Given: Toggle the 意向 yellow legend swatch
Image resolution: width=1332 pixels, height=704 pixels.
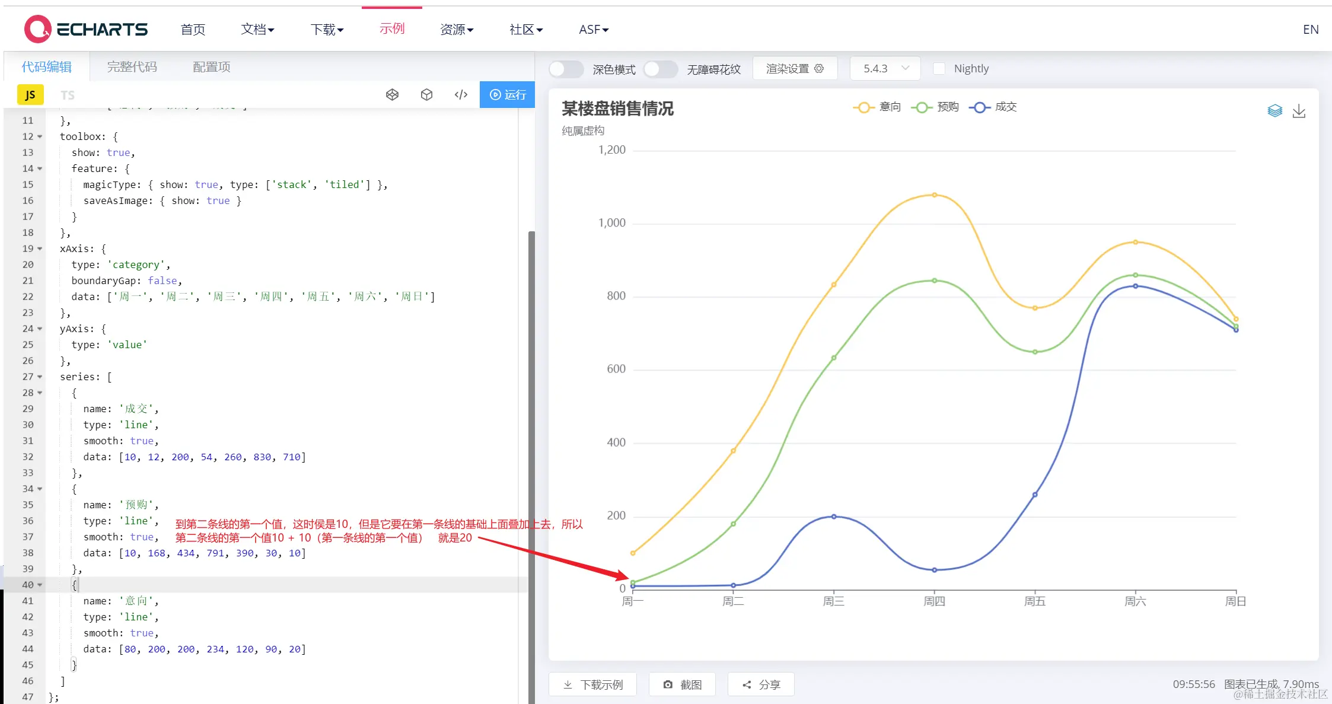Looking at the screenshot, I should pyautogui.click(x=863, y=107).
